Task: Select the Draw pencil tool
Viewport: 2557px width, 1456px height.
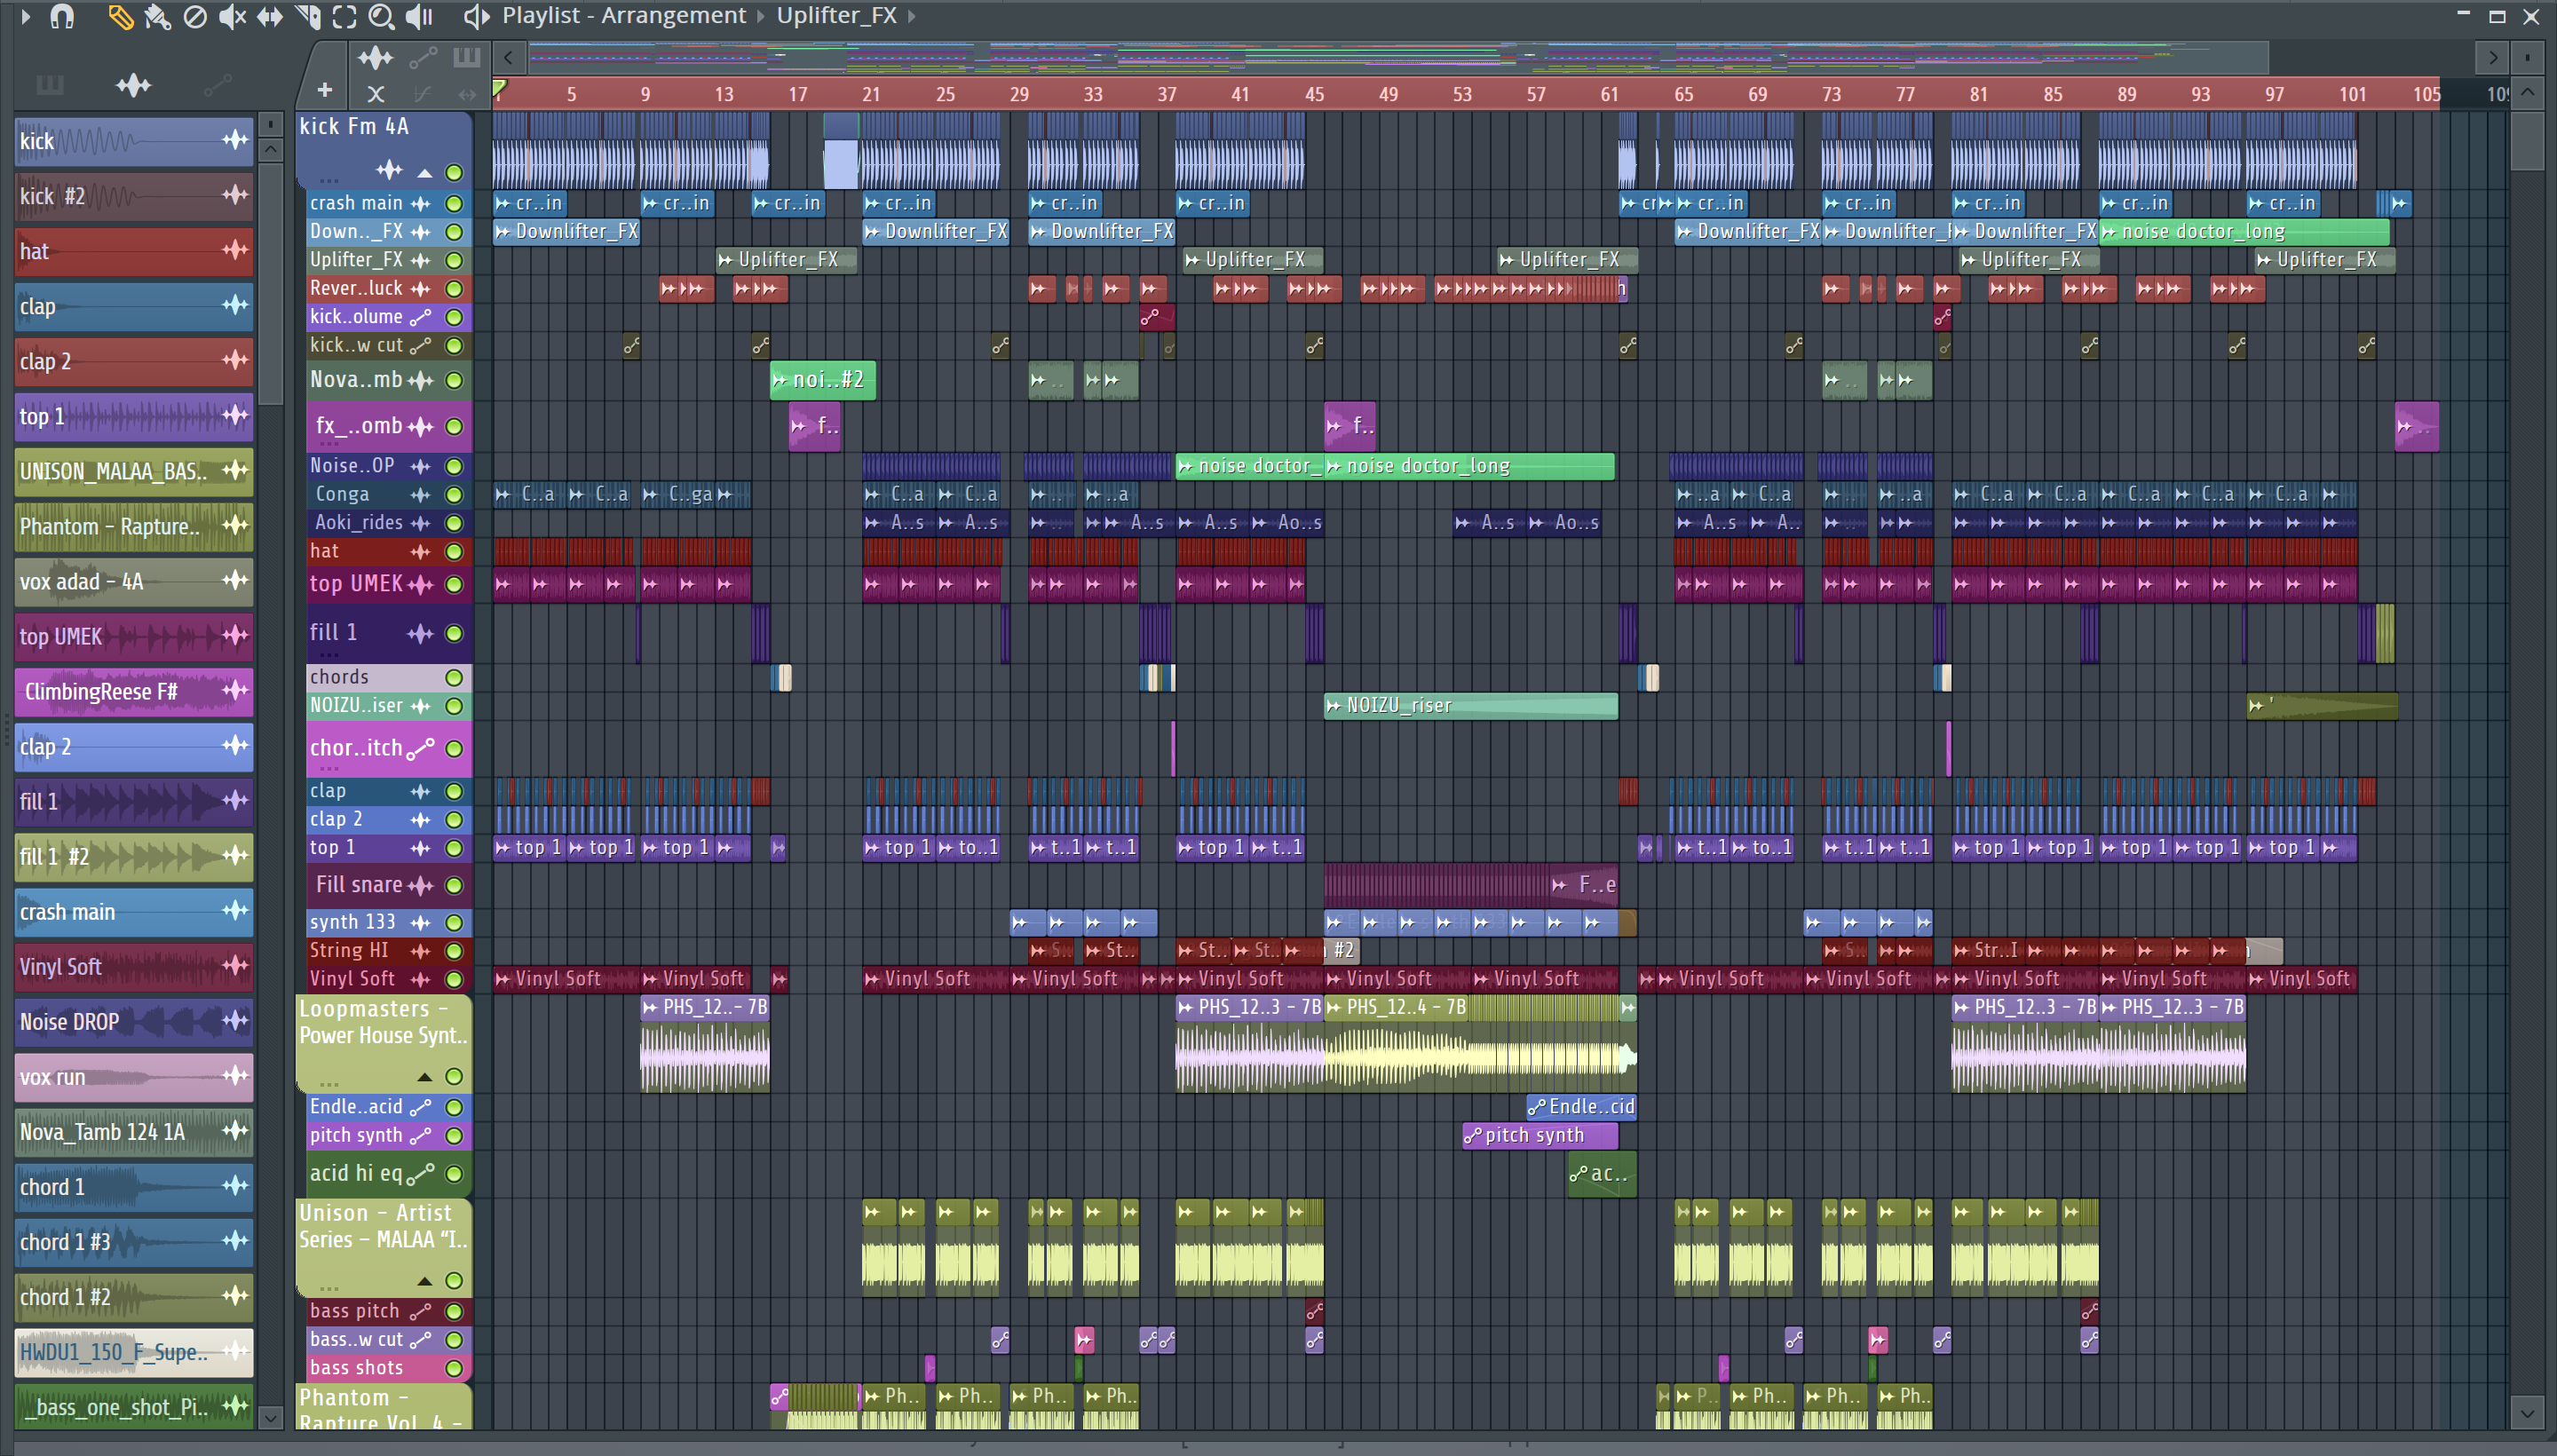Action: pos(120,16)
